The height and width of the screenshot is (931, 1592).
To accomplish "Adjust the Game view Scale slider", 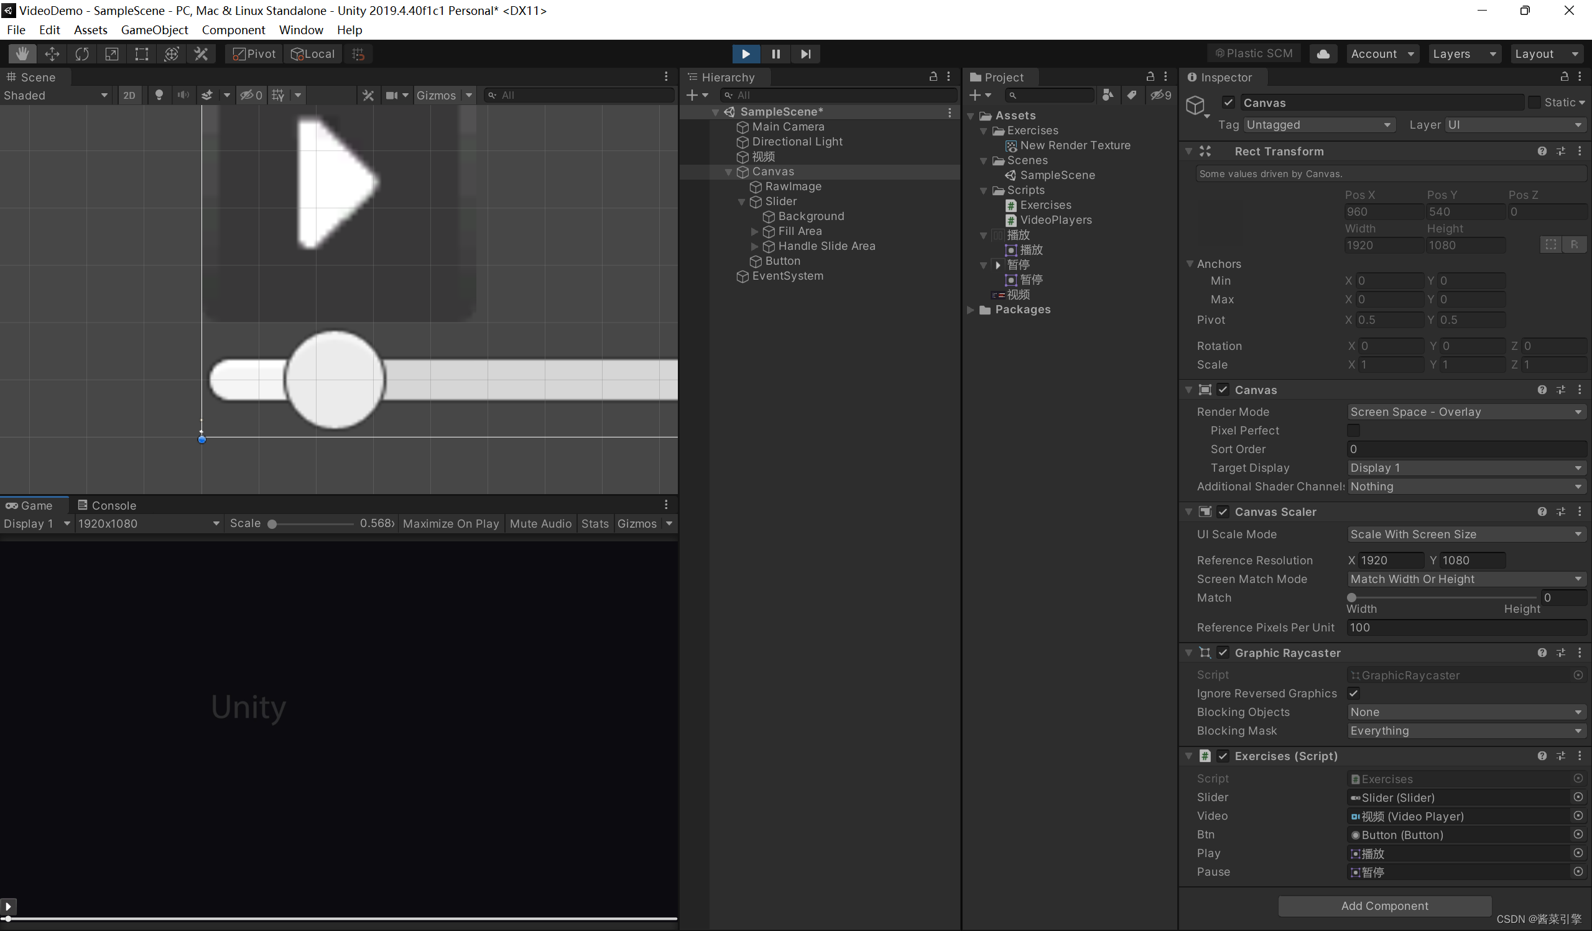I will point(272,523).
